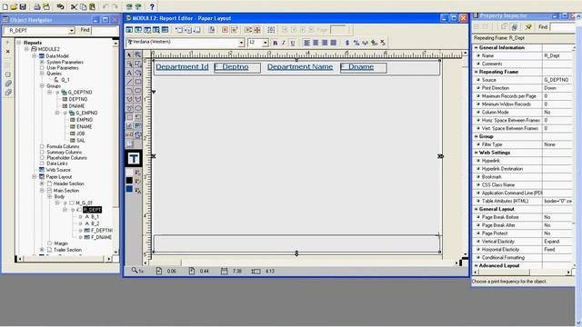Collapse the Paper Layout tree node
Viewport: 582px width, 327px height.
[35, 177]
